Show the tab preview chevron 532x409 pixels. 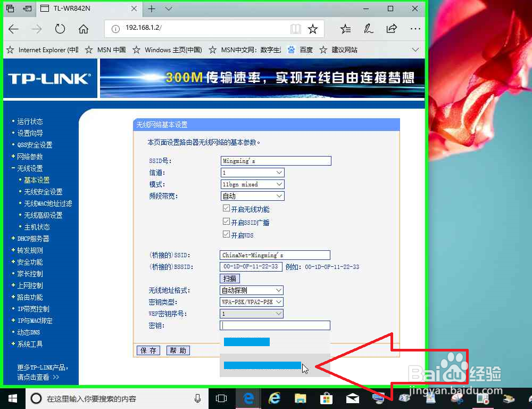pyautogui.click(x=169, y=9)
